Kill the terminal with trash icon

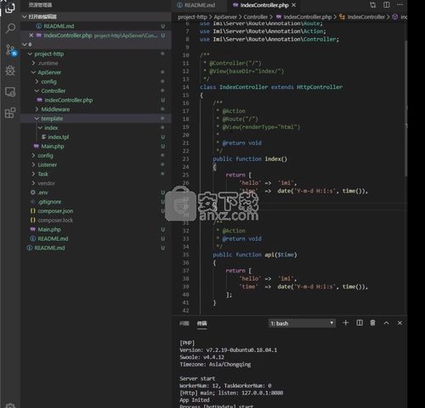(x=372, y=322)
